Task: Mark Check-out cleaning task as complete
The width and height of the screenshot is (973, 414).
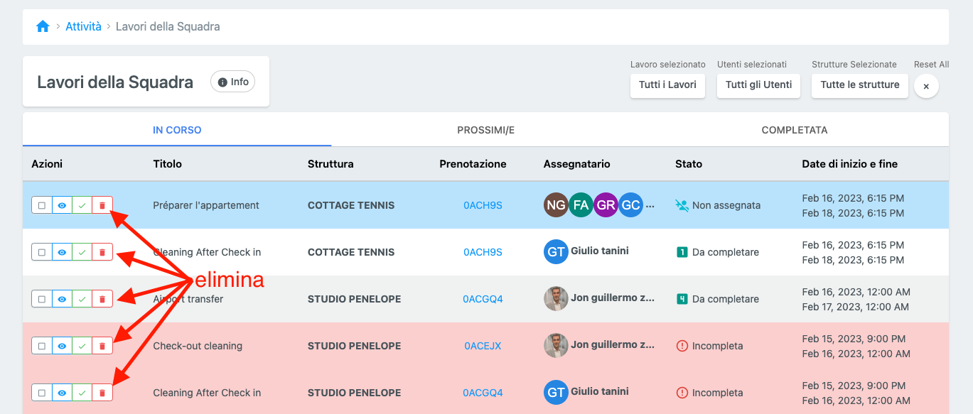Action: [82, 346]
